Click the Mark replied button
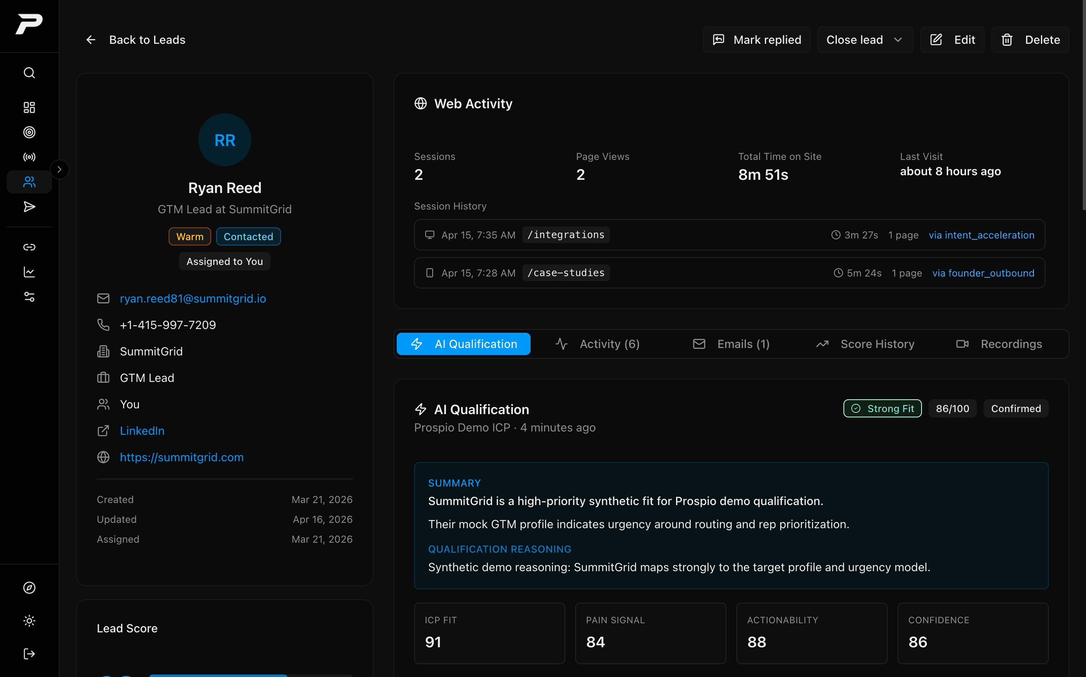The image size is (1086, 677). (x=757, y=40)
